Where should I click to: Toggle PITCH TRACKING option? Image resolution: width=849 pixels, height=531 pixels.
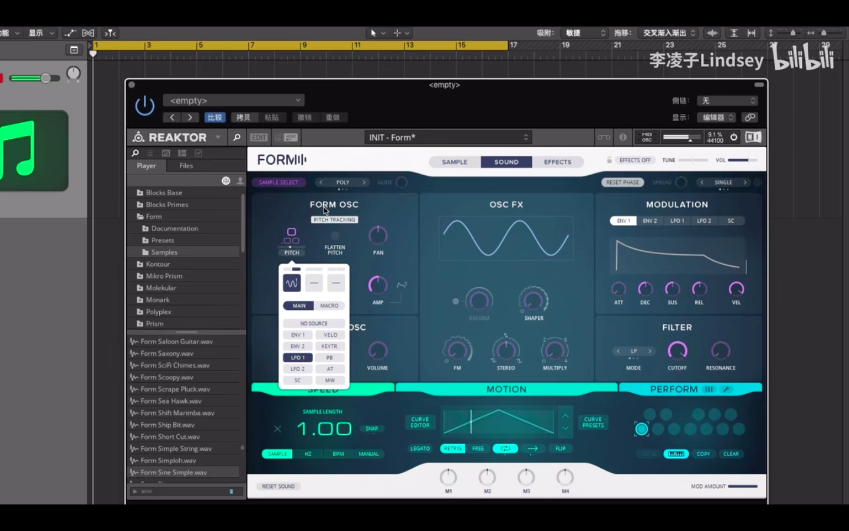[334, 219]
